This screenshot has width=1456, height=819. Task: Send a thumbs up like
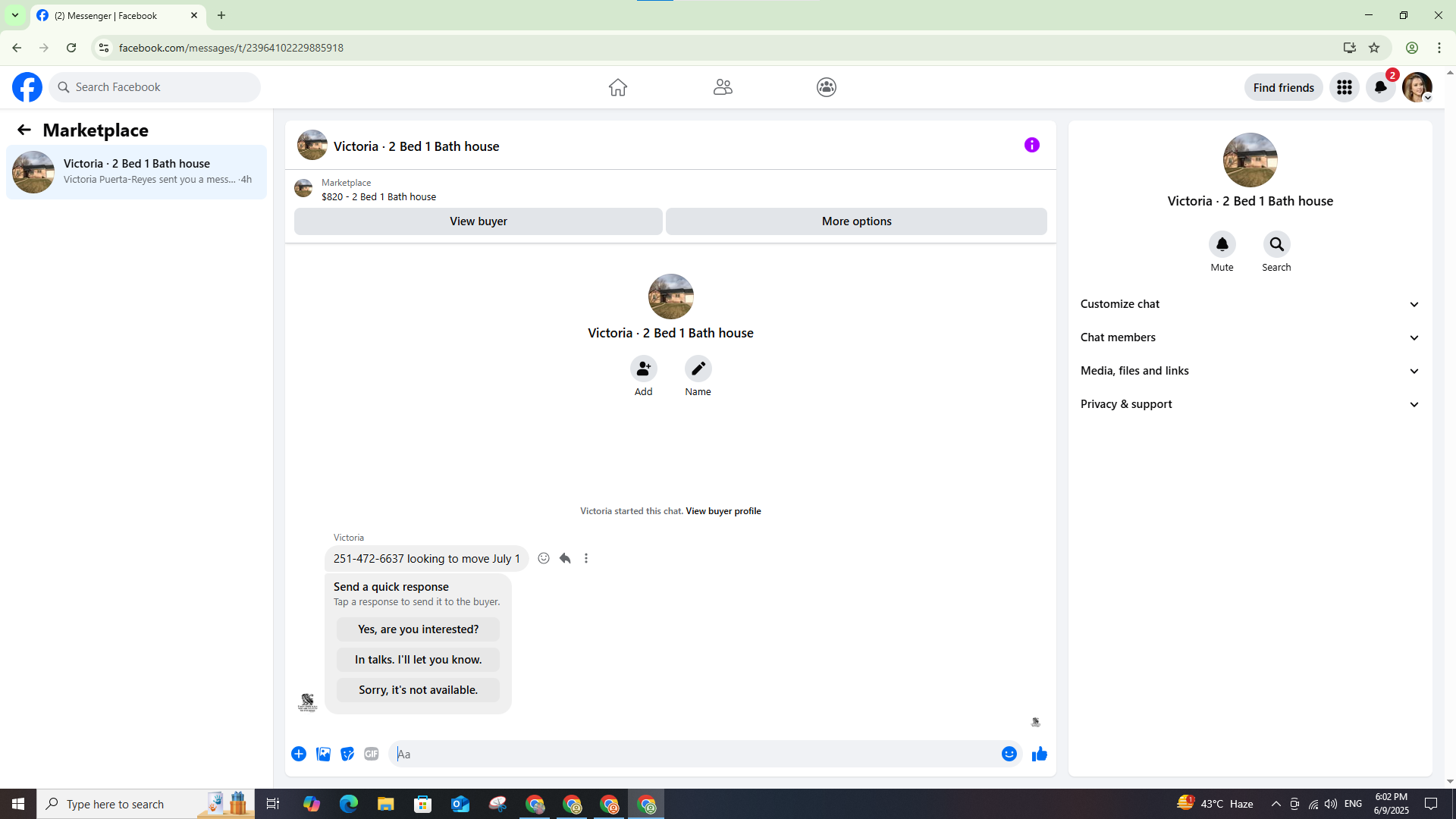click(x=1040, y=754)
